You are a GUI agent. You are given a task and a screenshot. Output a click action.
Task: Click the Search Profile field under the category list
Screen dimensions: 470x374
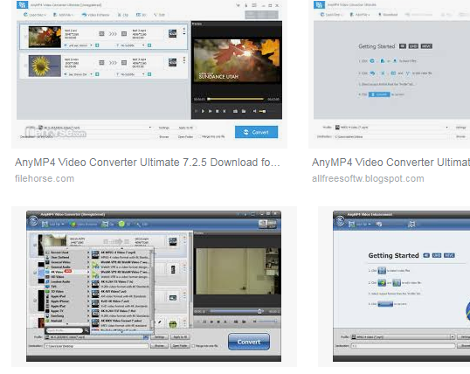pos(65,330)
